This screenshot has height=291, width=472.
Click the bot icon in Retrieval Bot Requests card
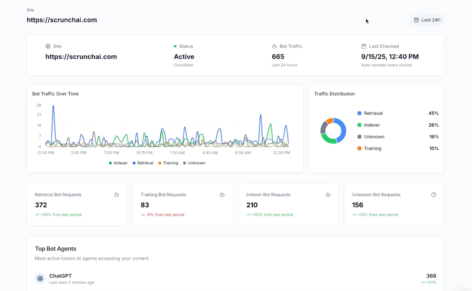tap(117, 195)
